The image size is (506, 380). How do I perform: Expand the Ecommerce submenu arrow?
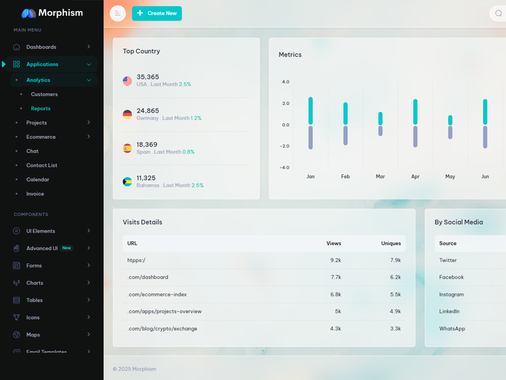click(89, 137)
